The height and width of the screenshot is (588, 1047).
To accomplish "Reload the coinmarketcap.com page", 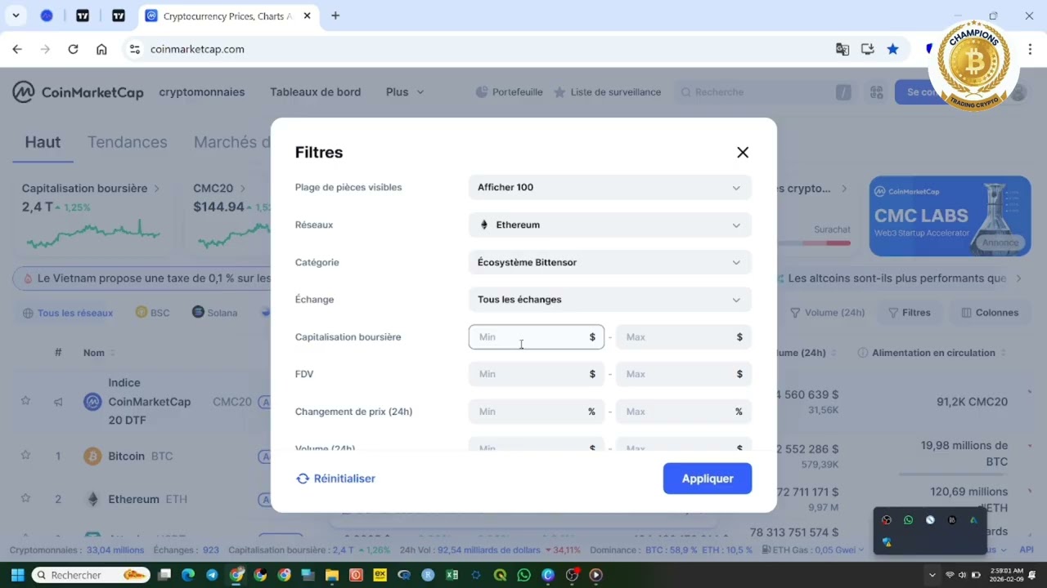I will coord(73,49).
